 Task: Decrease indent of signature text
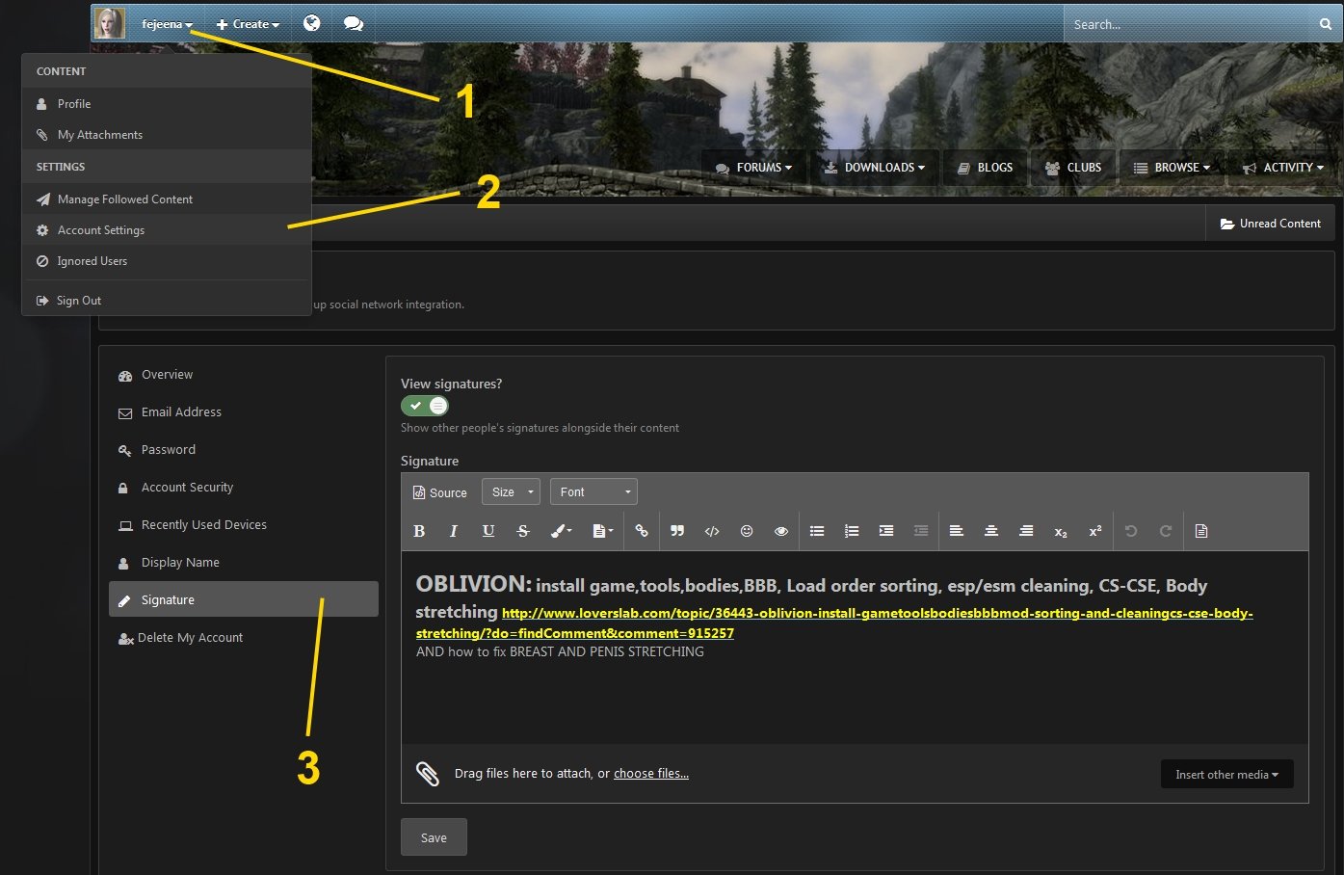pos(921,531)
